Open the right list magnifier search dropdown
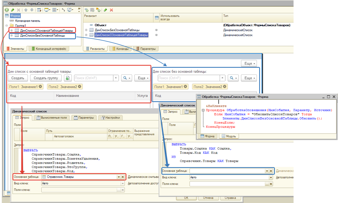 tap(233, 78)
